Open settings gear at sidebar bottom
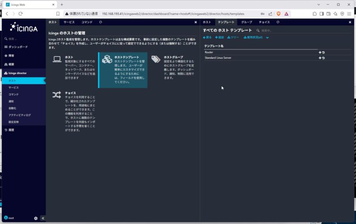 coord(36,218)
